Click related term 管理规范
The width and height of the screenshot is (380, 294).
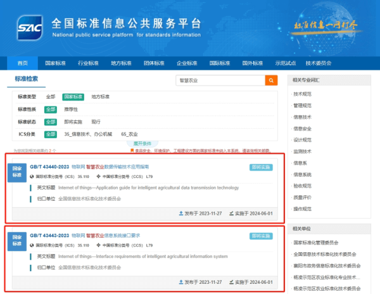pos(303,105)
